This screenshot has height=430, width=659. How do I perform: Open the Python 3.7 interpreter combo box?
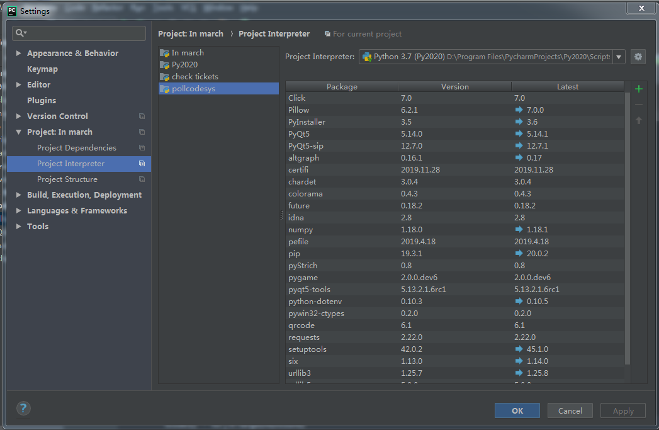tap(492, 57)
